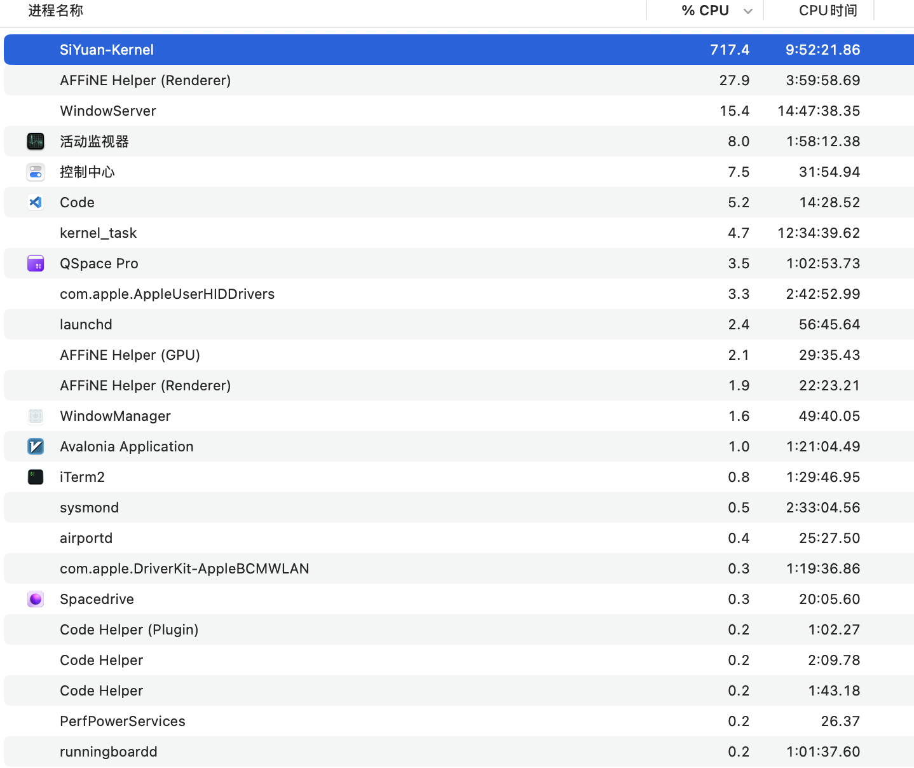Select the kernel_task process name
914x768 pixels.
[99, 233]
